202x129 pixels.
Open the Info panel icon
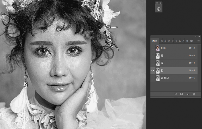(x=159, y=9)
